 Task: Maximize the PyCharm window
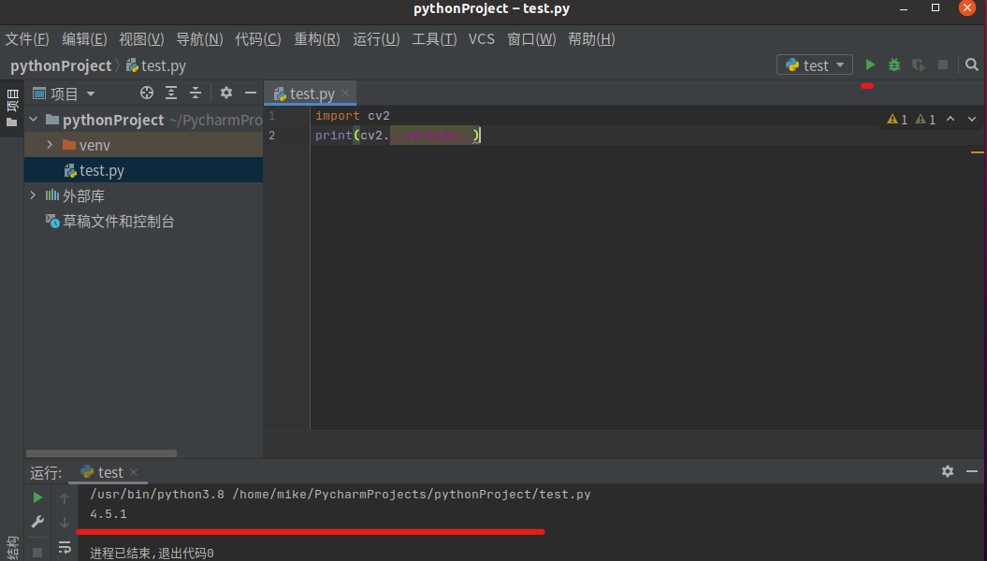936,8
